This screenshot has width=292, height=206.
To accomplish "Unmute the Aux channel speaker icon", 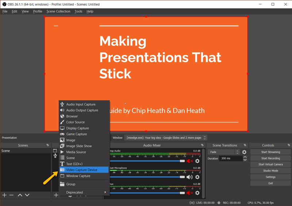I will pos(189,193).
